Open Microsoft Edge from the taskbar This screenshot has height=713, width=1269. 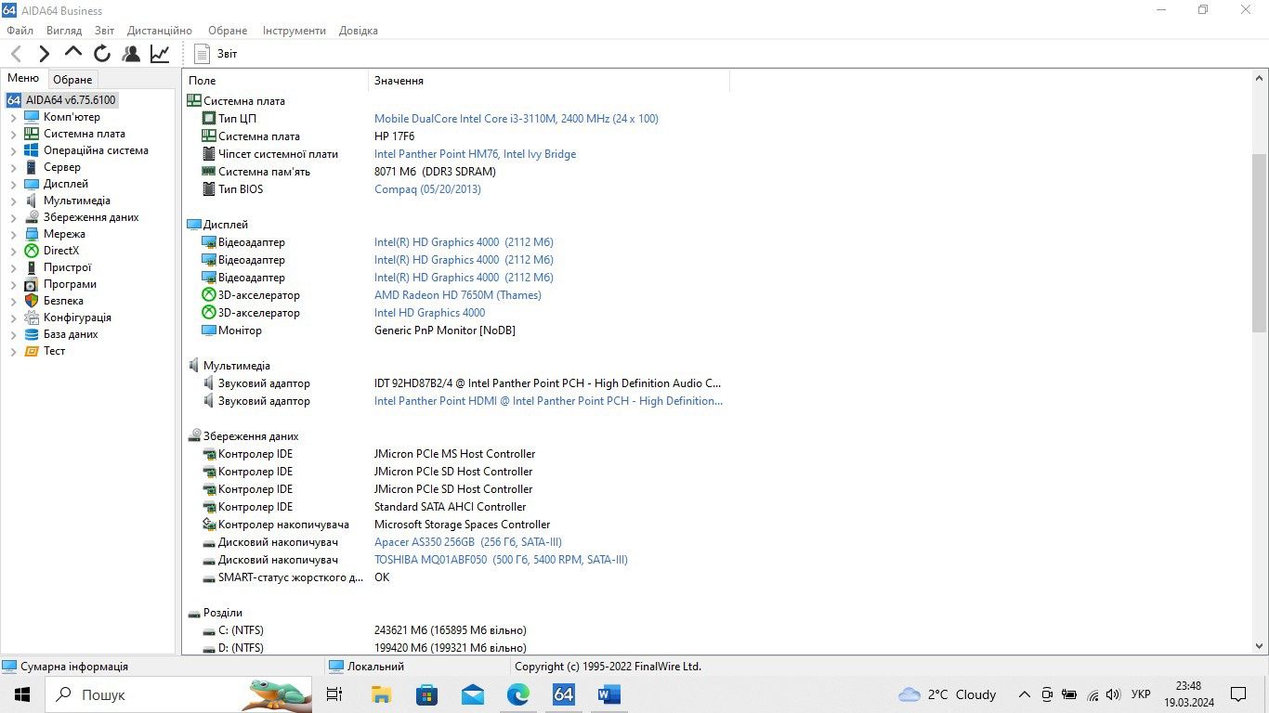(517, 694)
